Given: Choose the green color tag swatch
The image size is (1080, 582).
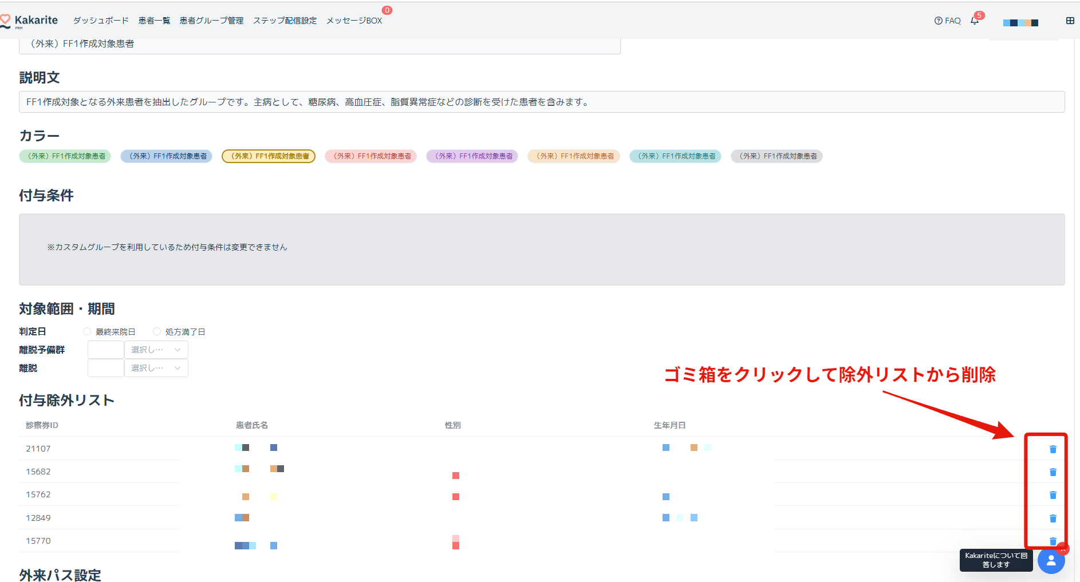Looking at the screenshot, I should pos(65,156).
